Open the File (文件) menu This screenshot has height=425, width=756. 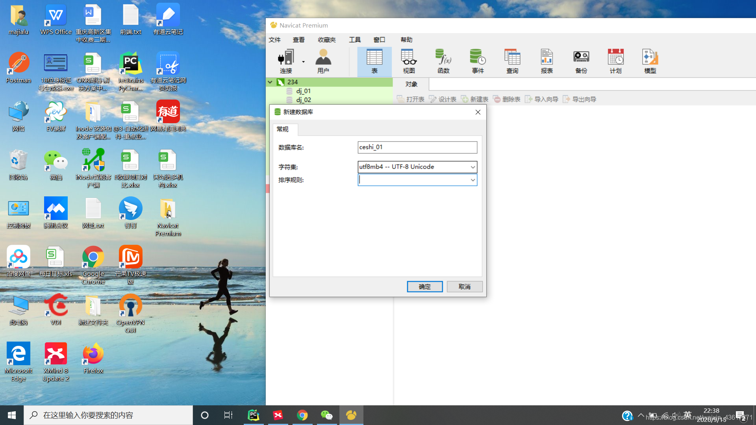tap(274, 40)
